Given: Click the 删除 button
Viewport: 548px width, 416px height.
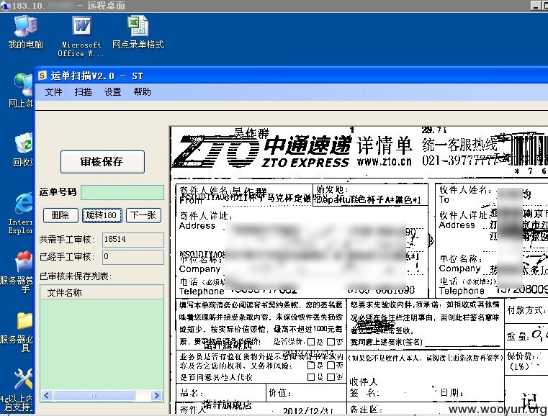Looking at the screenshot, I should point(60,215).
